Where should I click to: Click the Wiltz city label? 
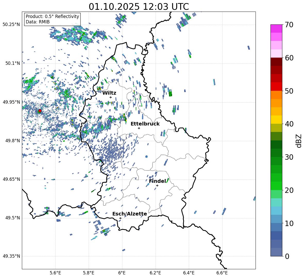coord(109,93)
